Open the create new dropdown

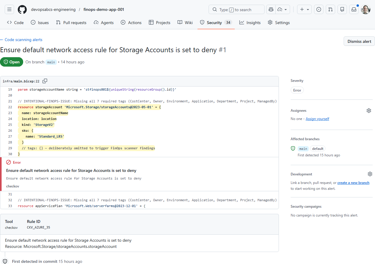[304, 9]
